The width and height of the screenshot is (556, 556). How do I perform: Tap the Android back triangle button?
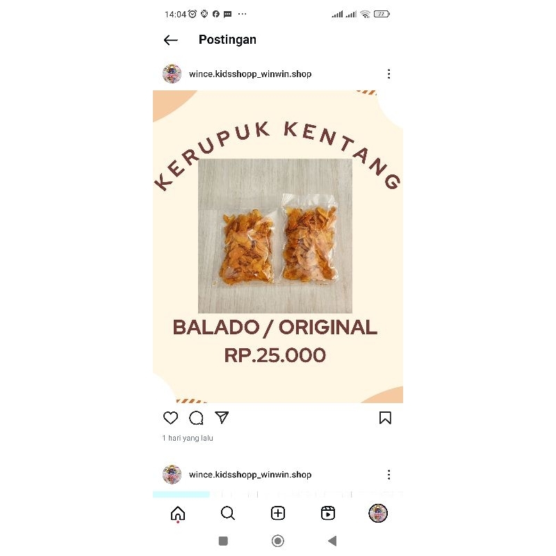[332, 541]
